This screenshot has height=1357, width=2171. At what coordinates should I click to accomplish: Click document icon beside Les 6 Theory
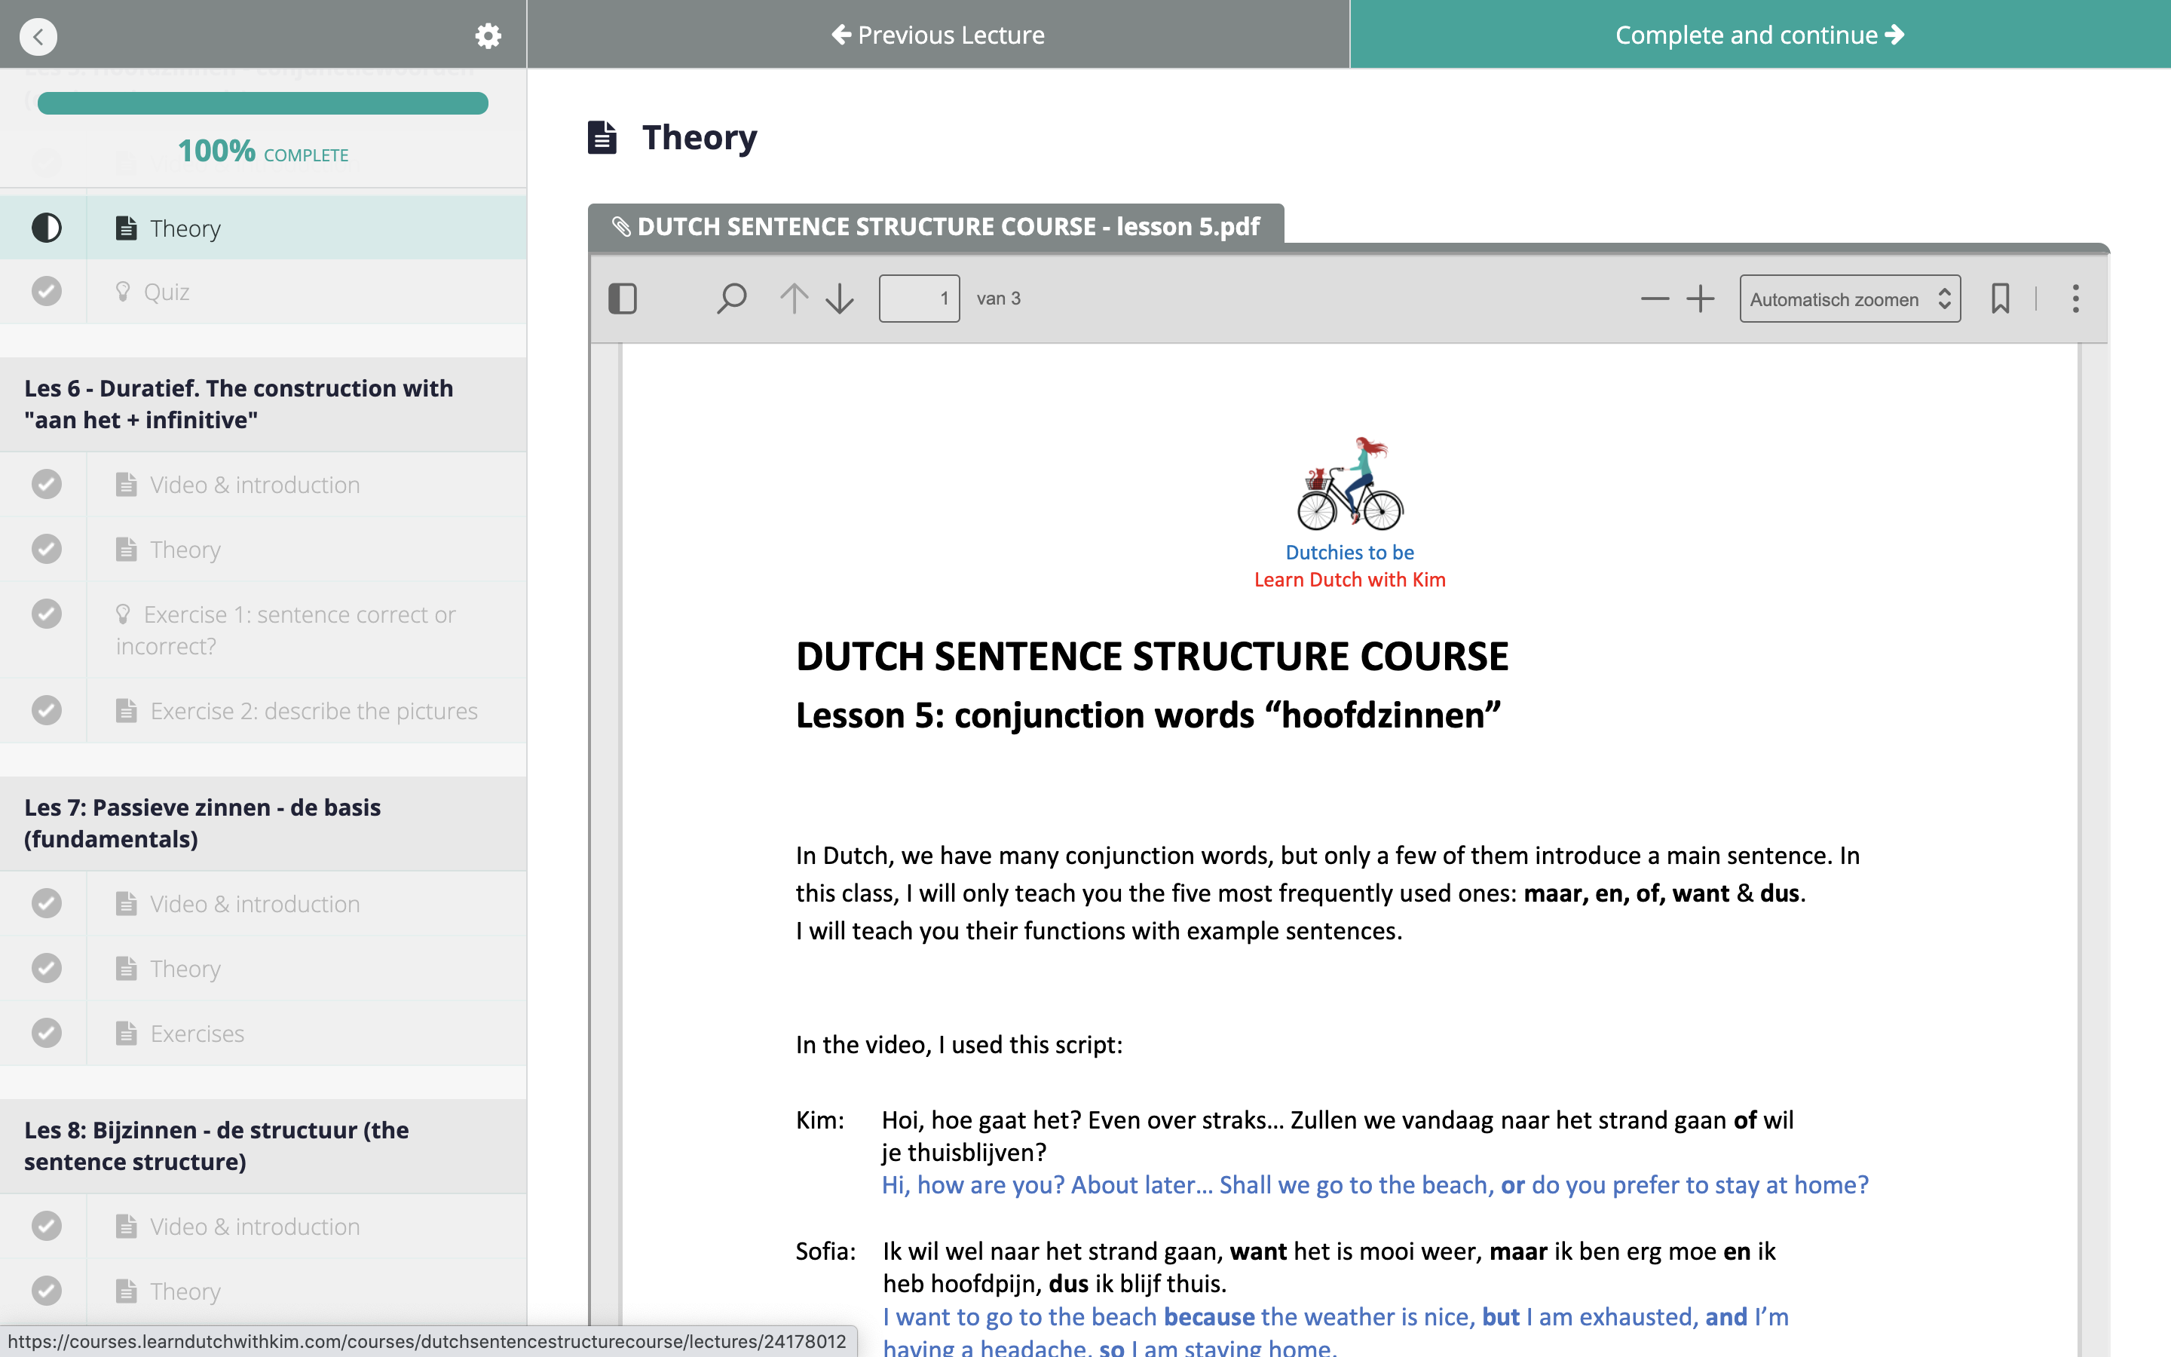[x=127, y=548]
